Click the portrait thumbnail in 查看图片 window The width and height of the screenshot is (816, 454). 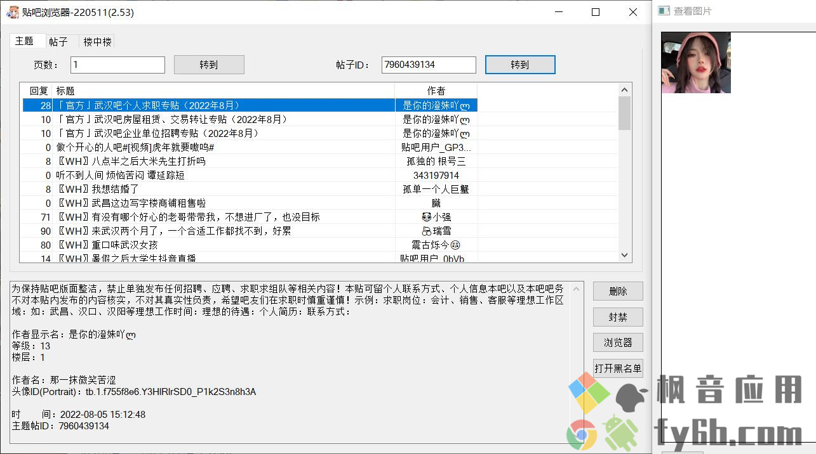point(696,63)
